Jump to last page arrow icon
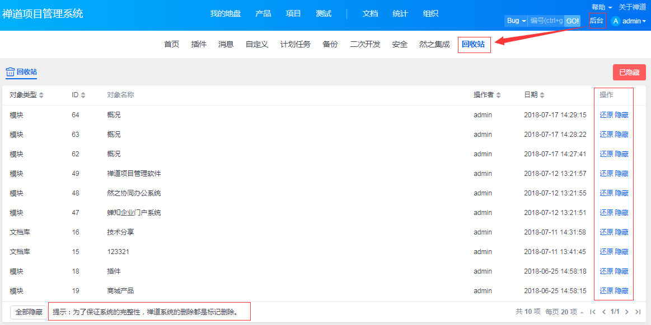The width and height of the screenshot is (651, 325). pos(638,312)
